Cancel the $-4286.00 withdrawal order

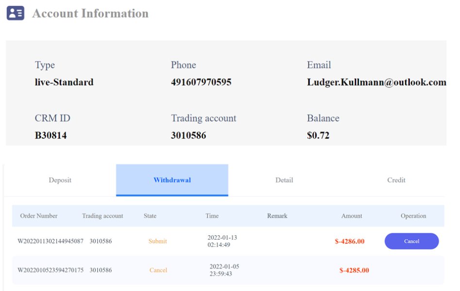point(411,241)
